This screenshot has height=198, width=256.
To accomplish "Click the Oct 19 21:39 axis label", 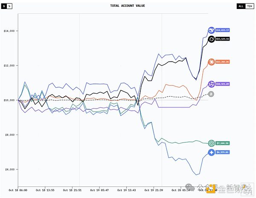I will coord(152,189).
